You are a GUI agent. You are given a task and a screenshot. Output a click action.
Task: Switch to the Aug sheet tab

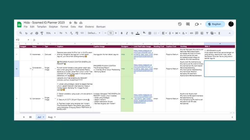[52, 117]
